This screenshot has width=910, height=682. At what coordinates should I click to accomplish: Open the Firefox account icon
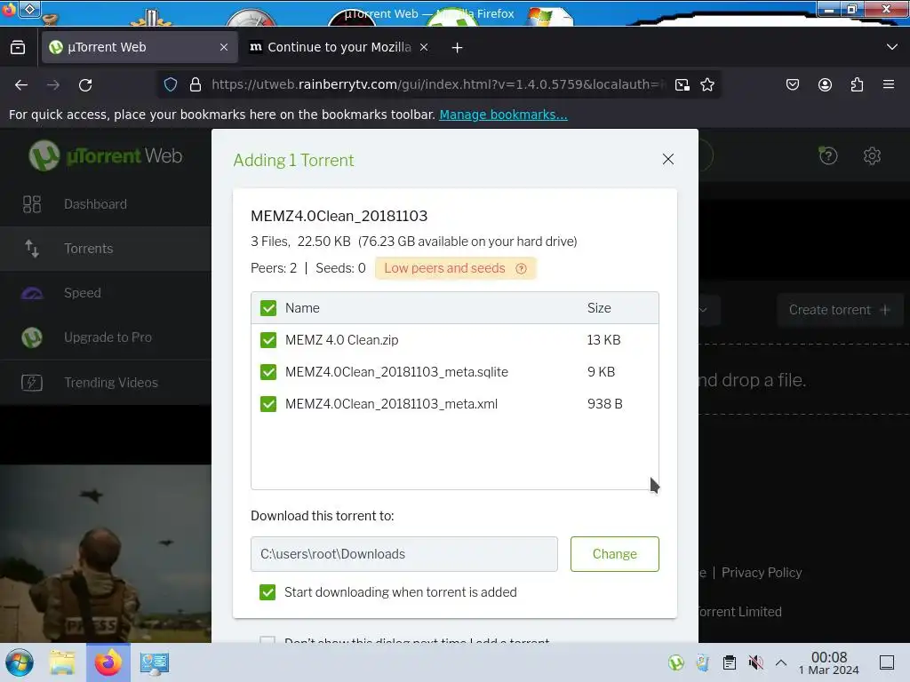coord(825,84)
